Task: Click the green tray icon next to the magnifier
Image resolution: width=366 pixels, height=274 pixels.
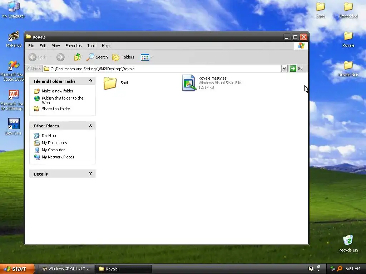Action: (x=333, y=269)
